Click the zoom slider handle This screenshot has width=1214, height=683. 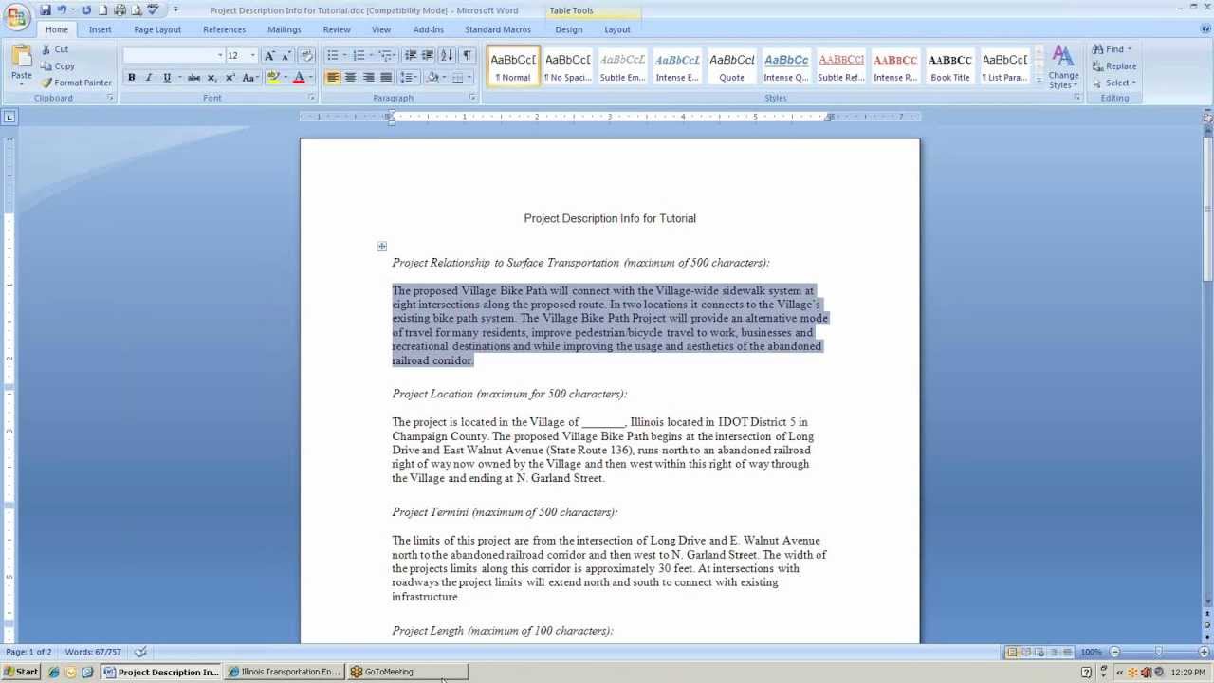(1158, 653)
